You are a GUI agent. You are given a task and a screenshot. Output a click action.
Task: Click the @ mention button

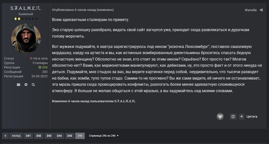click(x=233, y=117)
